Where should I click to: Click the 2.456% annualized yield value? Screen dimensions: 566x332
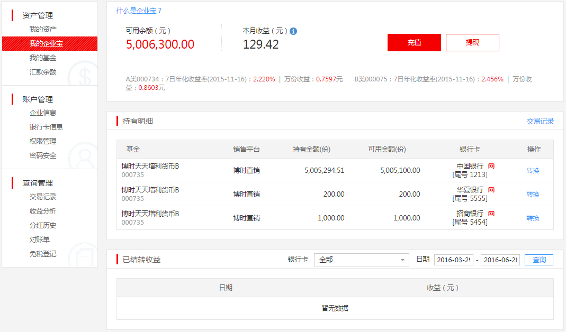coord(492,79)
